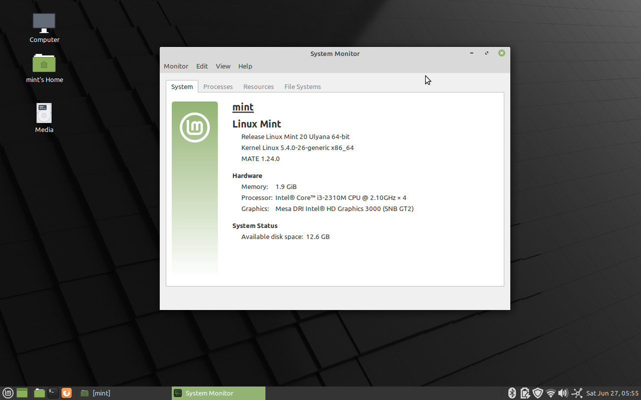Screen dimensions: 641x400
Task: Select the mint's Home desktop folder
Action: point(44,68)
